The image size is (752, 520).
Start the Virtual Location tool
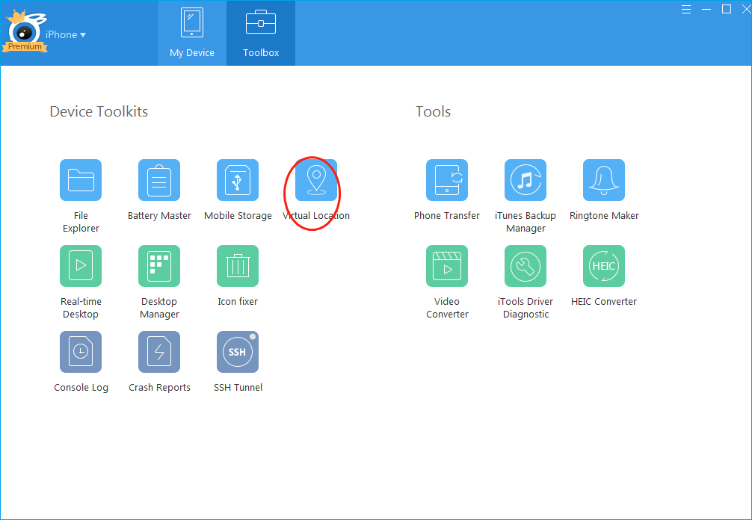(x=316, y=180)
